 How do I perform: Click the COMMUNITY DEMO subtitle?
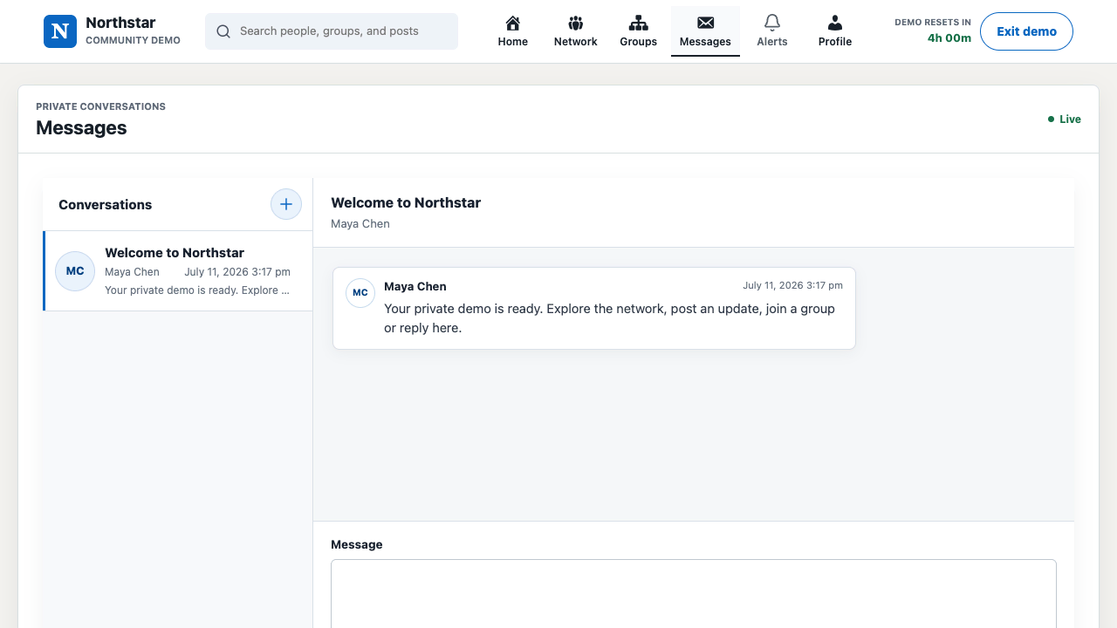[x=134, y=40]
